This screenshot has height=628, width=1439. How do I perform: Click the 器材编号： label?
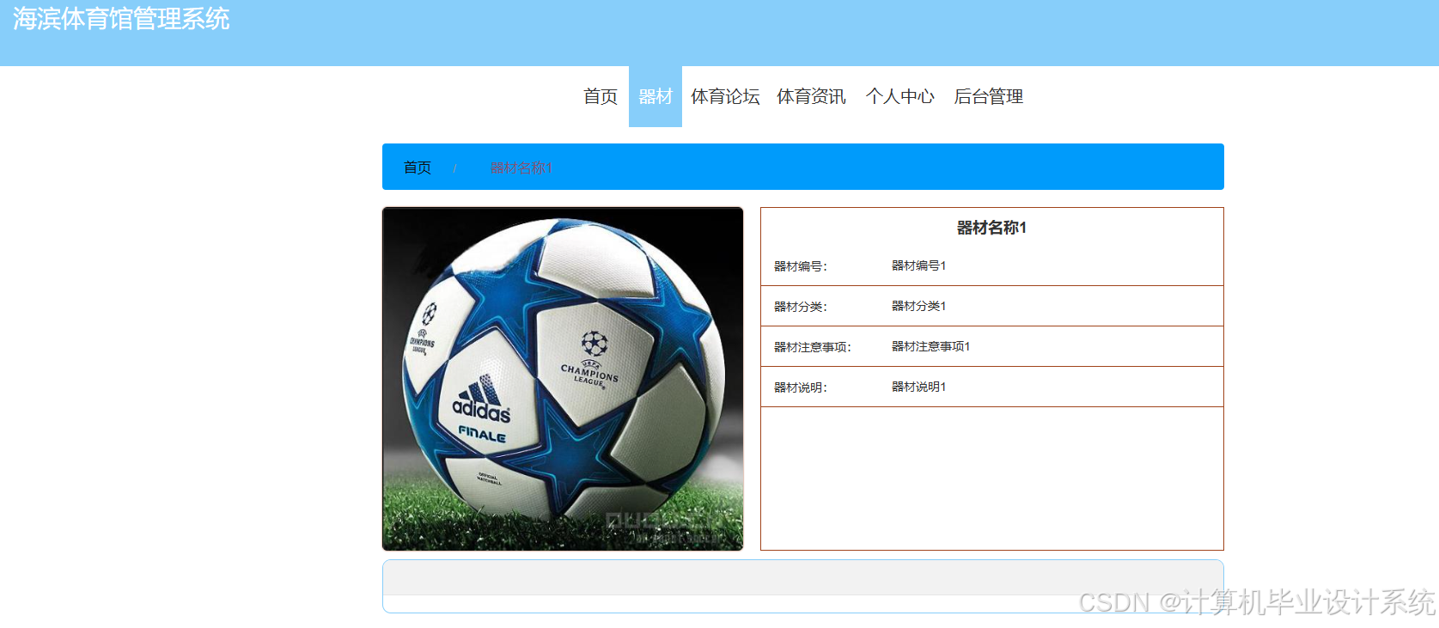[x=801, y=266]
